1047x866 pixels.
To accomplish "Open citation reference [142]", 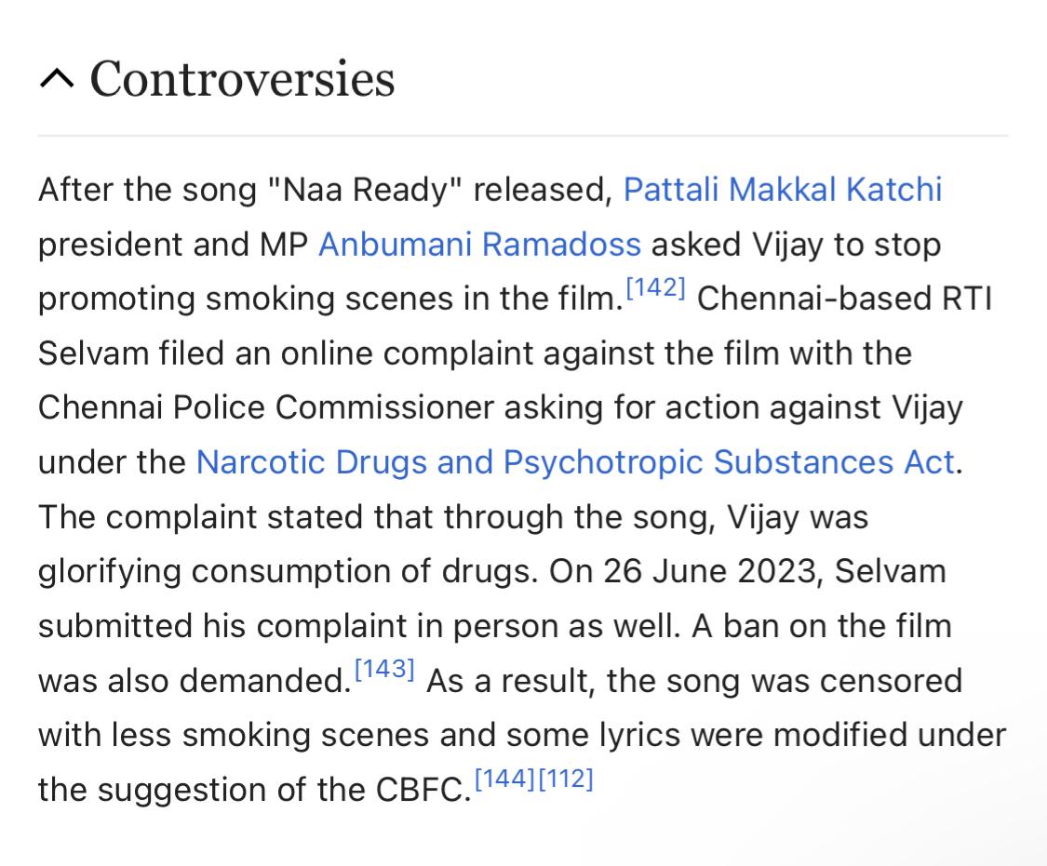I will (656, 289).
